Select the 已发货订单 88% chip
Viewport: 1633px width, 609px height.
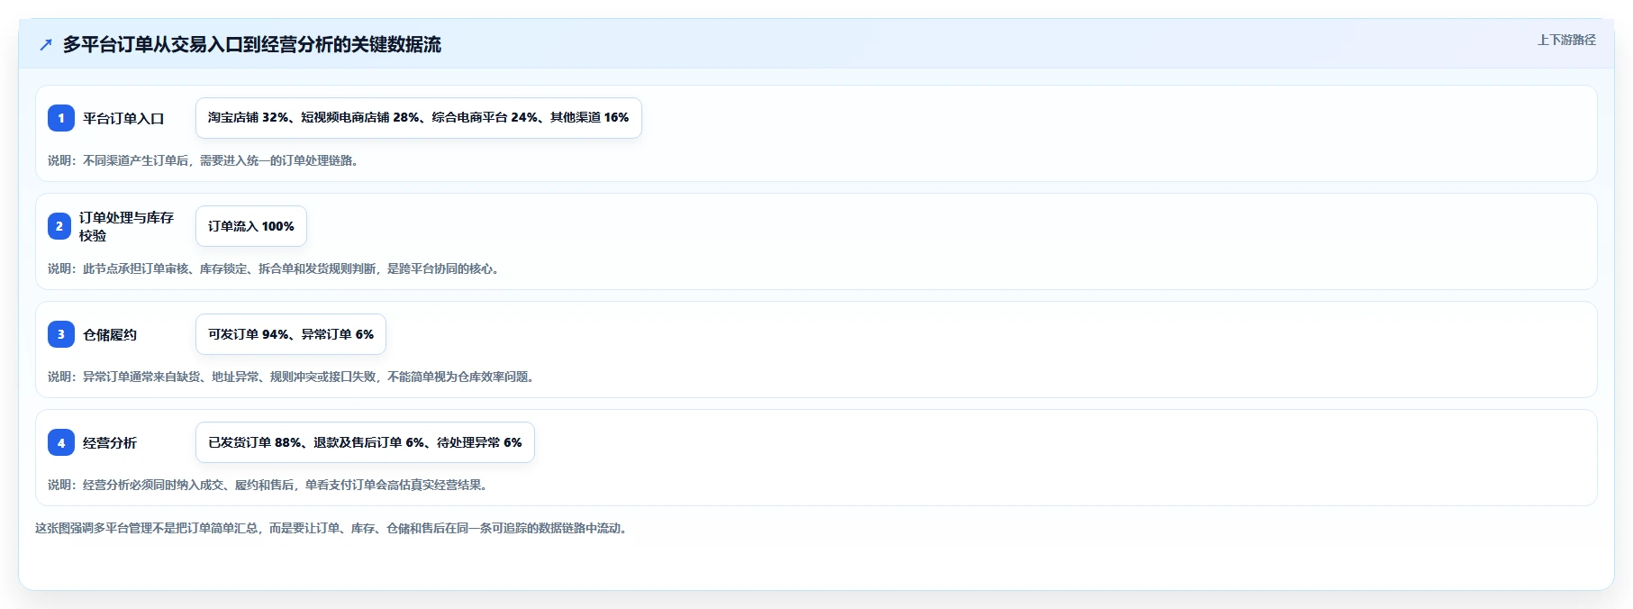click(365, 442)
